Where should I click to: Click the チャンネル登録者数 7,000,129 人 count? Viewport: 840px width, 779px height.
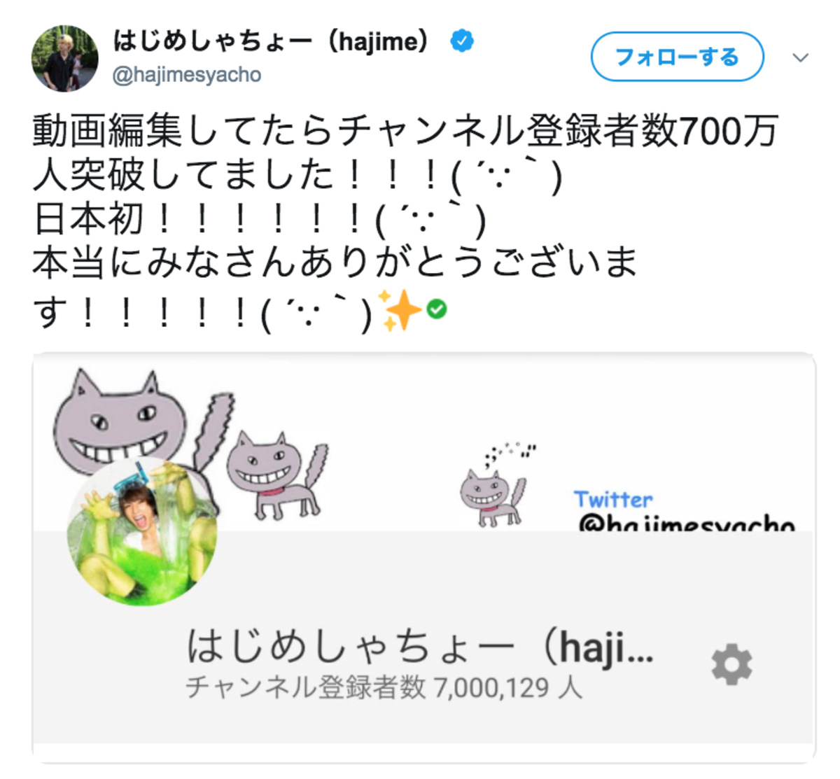coord(384,688)
